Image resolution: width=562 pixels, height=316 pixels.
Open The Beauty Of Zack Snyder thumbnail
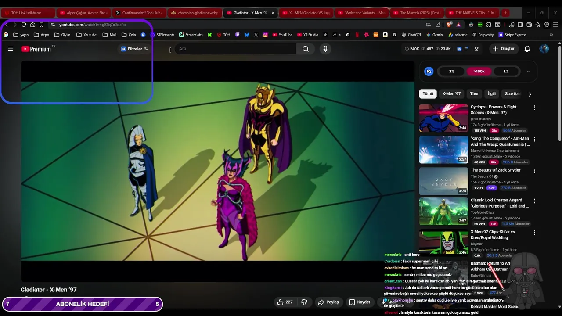(443, 181)
